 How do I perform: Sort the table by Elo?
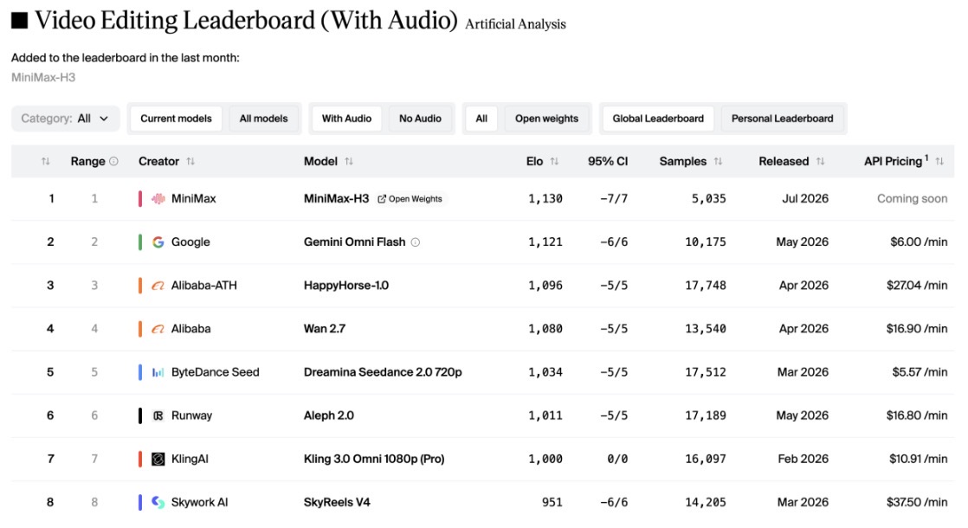554,161
